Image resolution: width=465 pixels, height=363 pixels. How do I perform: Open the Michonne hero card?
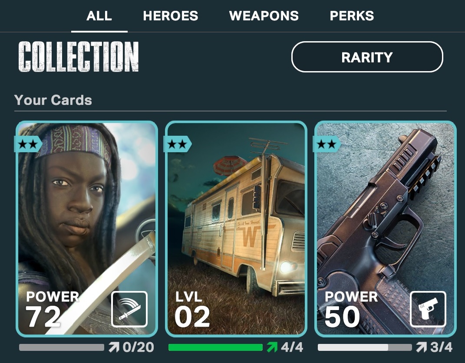click(x=86, y=229)
